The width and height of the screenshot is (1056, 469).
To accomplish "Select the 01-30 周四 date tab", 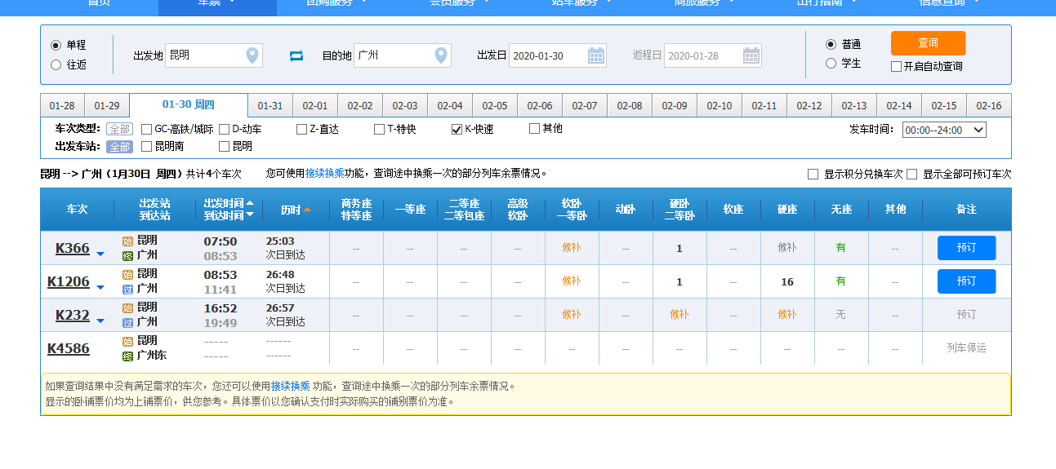I will [x=189, y=105].
